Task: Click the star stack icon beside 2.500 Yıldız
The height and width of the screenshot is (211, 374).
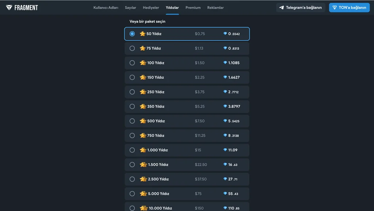Action: 143,179
